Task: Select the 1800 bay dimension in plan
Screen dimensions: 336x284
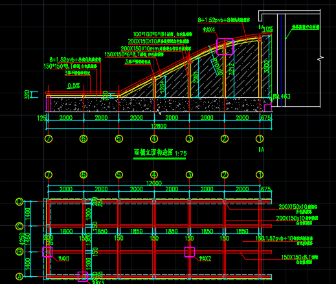Action: 66,231
